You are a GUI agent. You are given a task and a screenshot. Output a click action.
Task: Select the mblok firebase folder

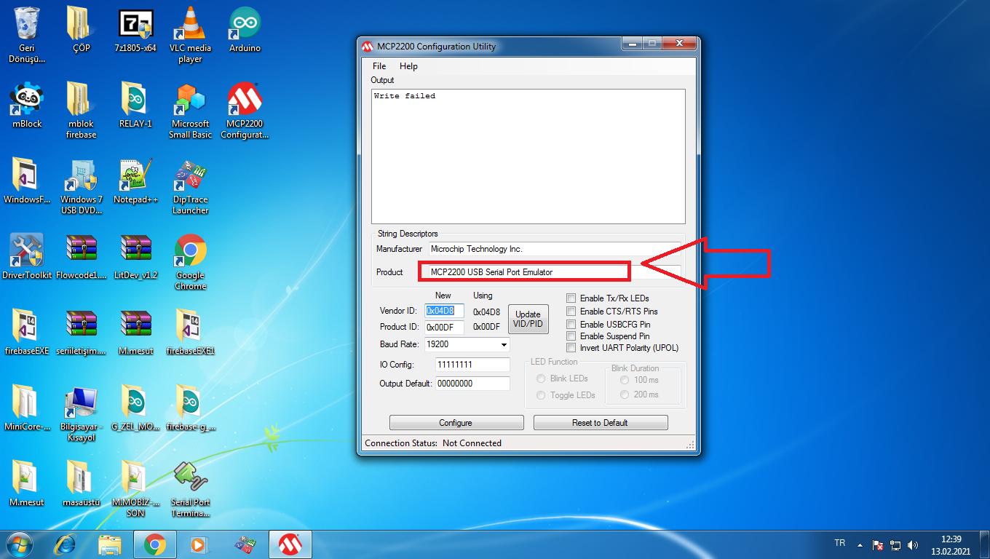[81, 111]
